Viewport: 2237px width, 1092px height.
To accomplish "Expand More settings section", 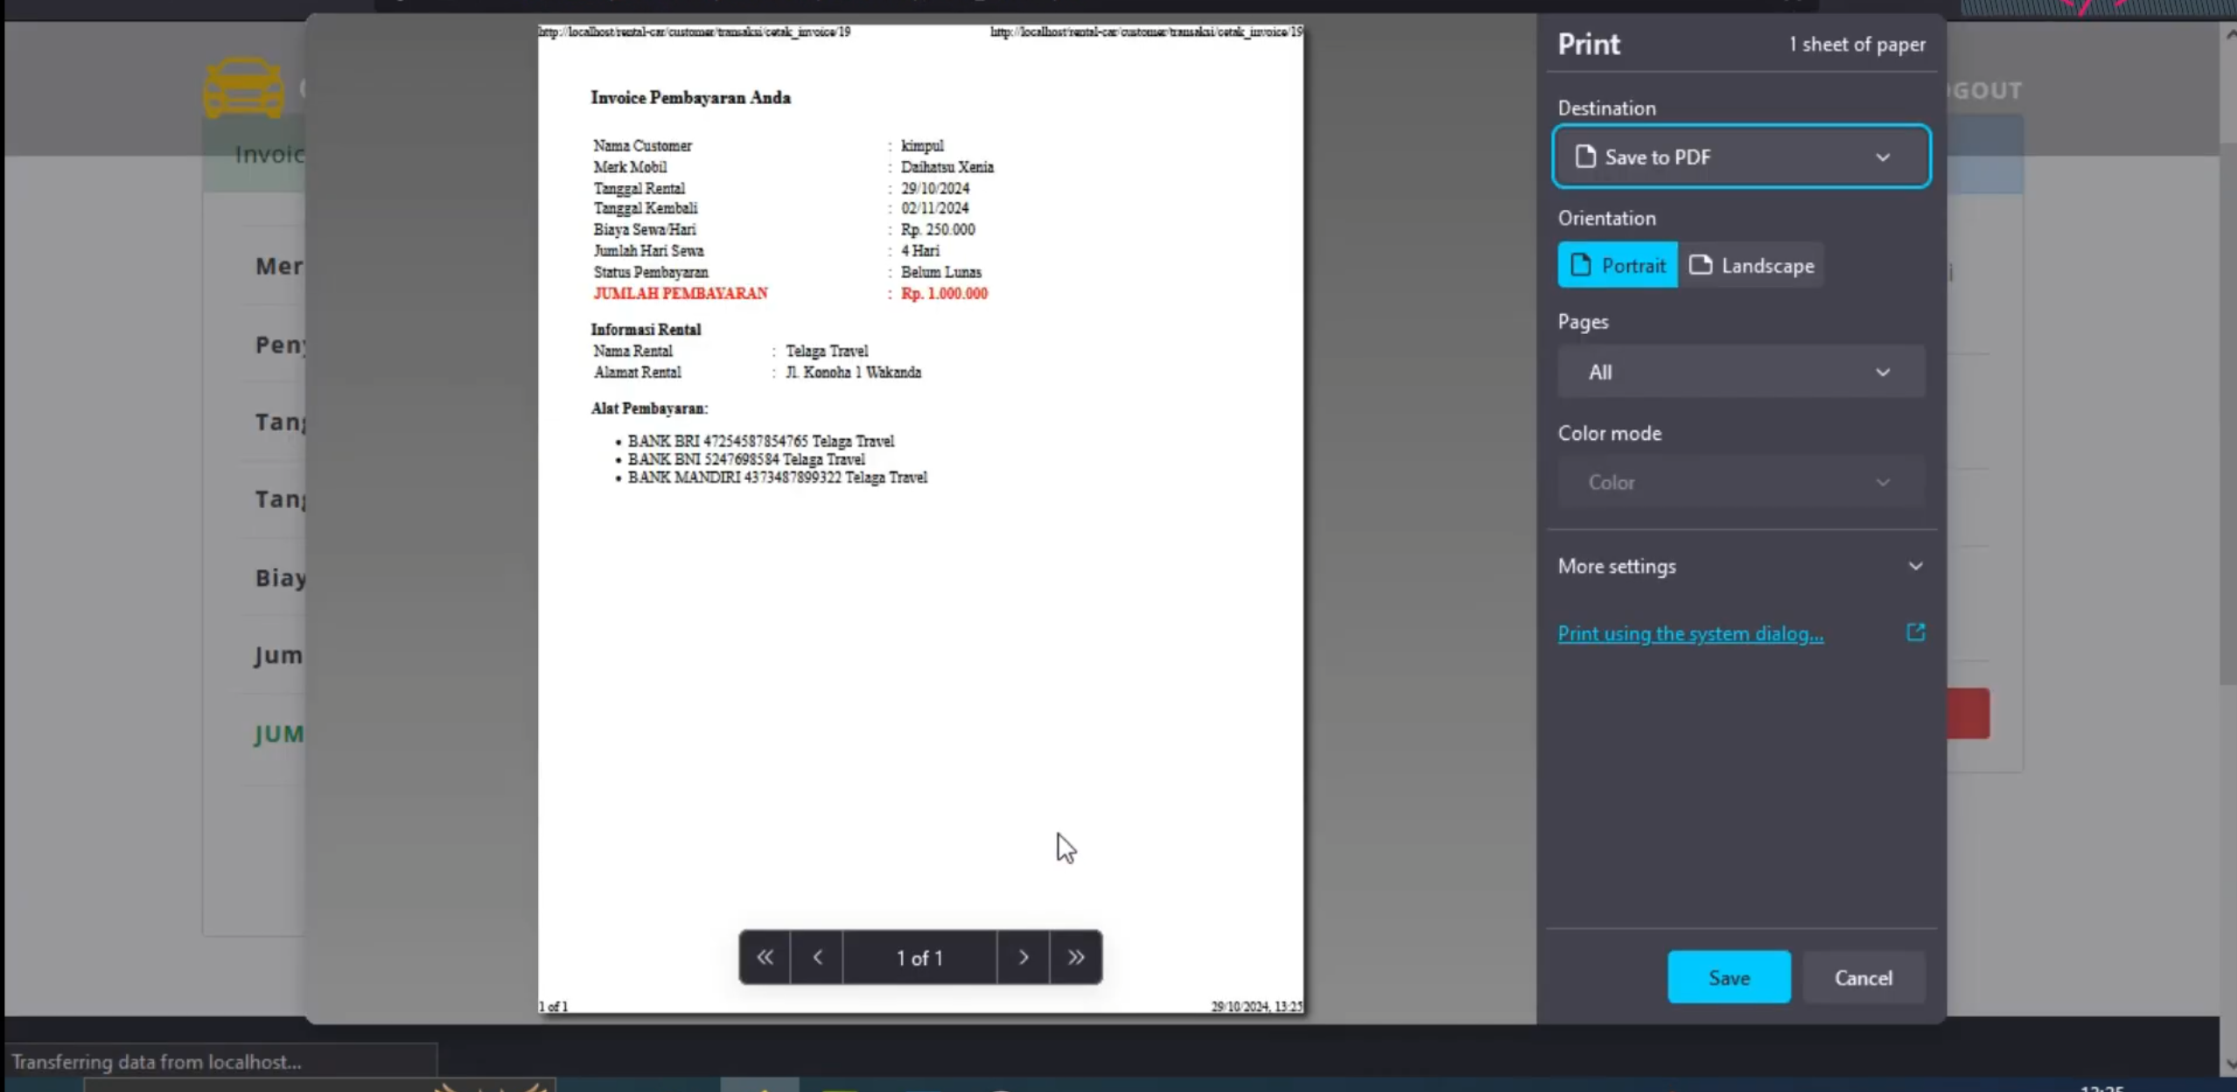I will (x=1741, y=566).
